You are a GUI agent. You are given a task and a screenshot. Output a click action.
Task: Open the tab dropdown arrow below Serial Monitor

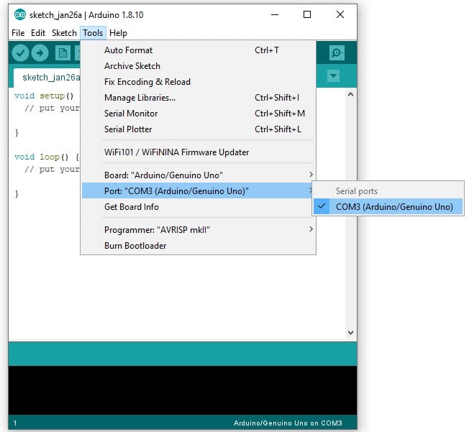click(x=333, y=76)
